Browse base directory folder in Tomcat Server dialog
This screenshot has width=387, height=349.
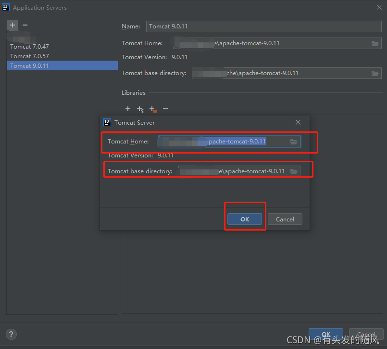(x=294, y=171)
